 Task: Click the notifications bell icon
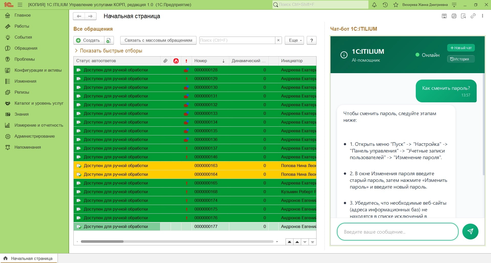click(374, 5)
